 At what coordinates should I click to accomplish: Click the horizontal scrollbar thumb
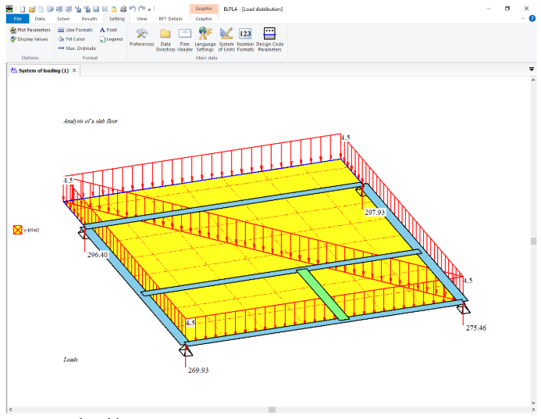click(272, 410)
